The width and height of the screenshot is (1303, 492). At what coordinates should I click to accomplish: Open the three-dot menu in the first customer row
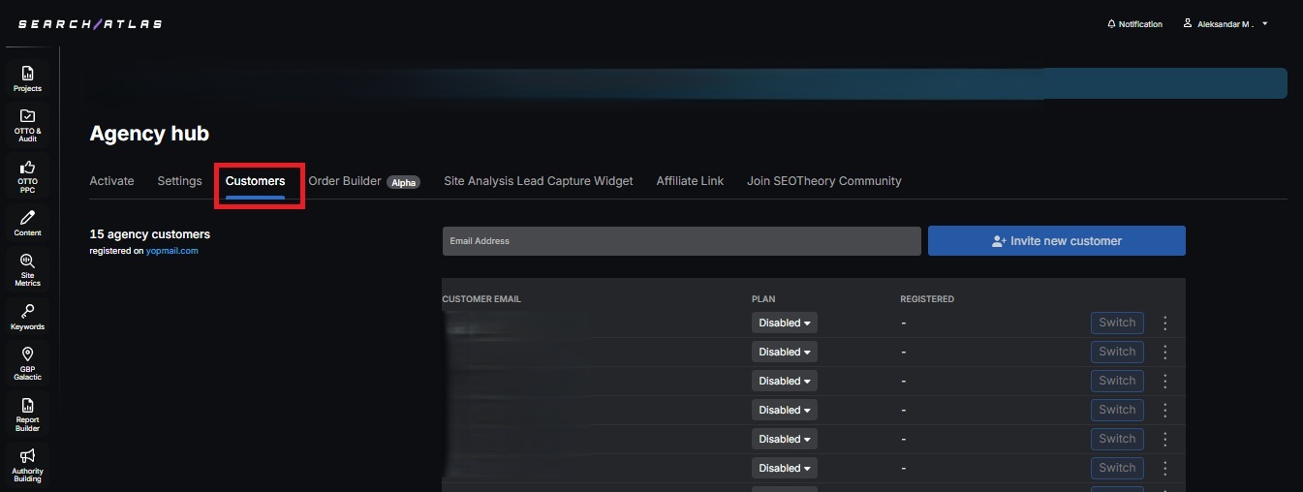coord(1165,323)
